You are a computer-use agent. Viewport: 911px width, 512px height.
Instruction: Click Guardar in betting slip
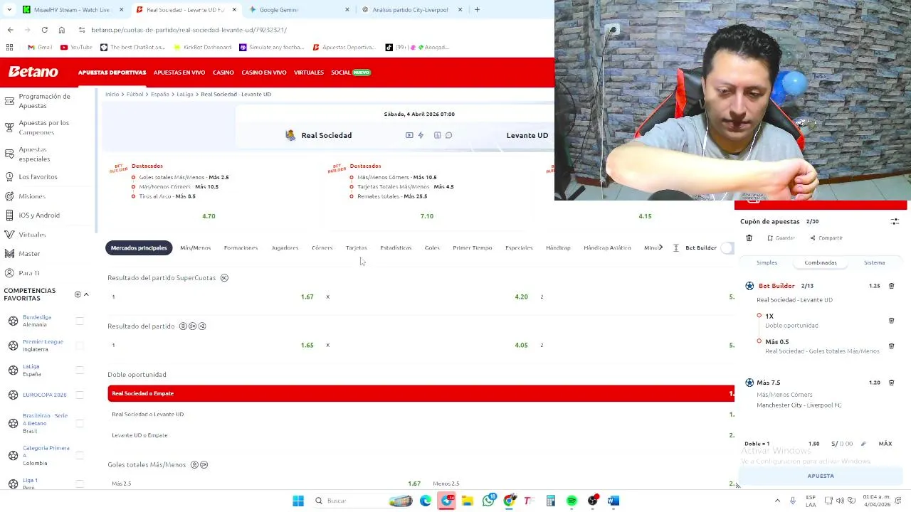point(781,238)
